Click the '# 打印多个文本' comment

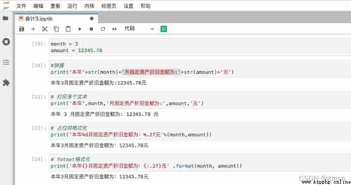[69, 97]
